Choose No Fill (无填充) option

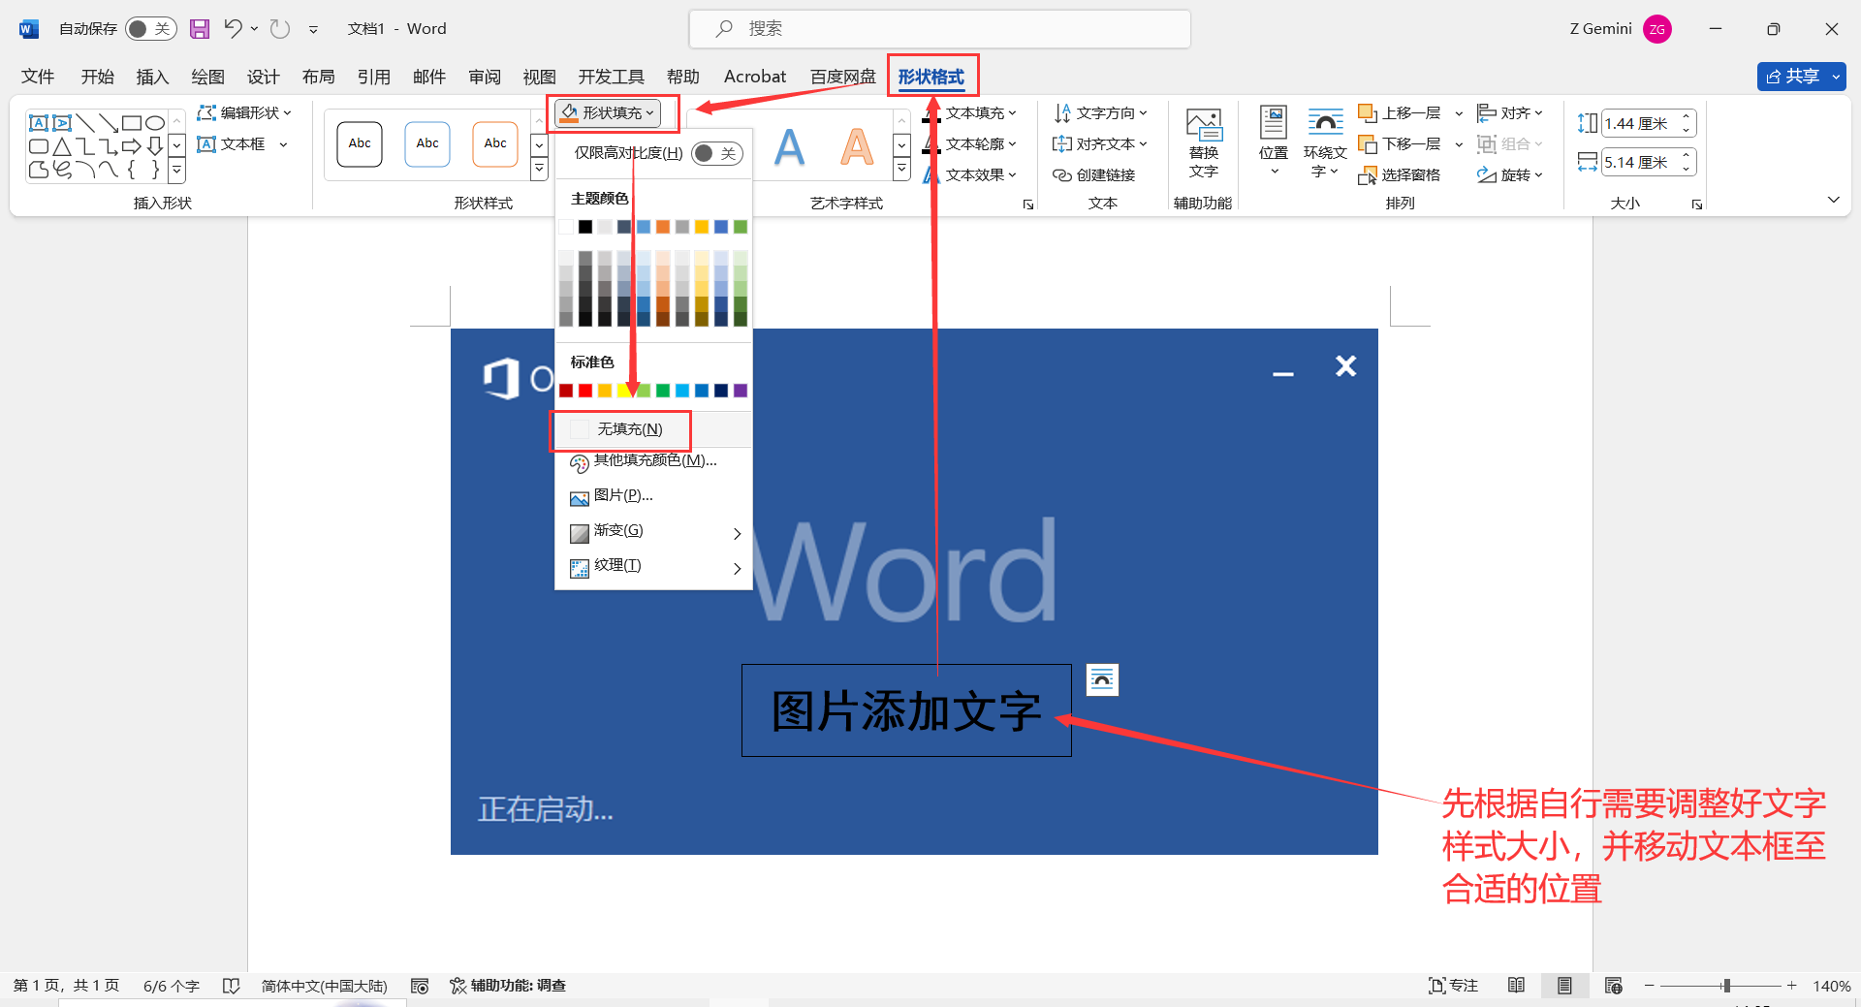click(x=653, y=429)
